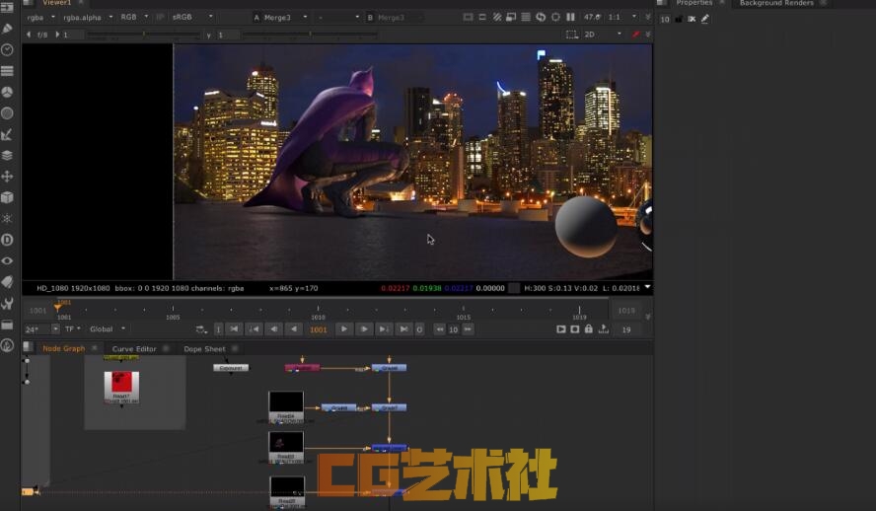876x511 pixels.
Task: Click the timeline export icon beside the lock
Action: [604, 329]
